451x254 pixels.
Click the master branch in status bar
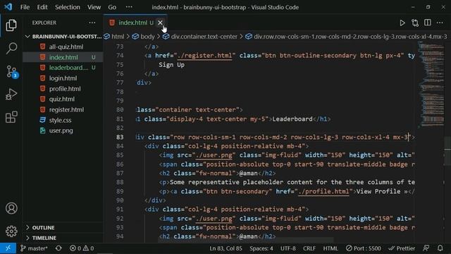coord(34,248)
